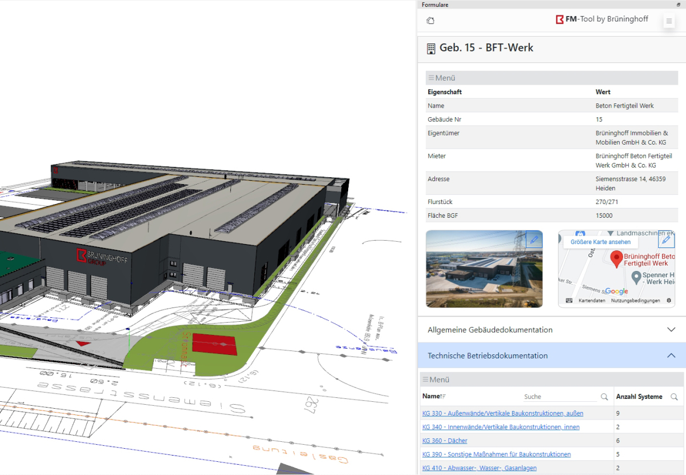Viewport: 686px width, 475px height.
Task: Click the search magnifier in Anzahl Systeme column
Action: pyautogui.click(x=674, y=397)
